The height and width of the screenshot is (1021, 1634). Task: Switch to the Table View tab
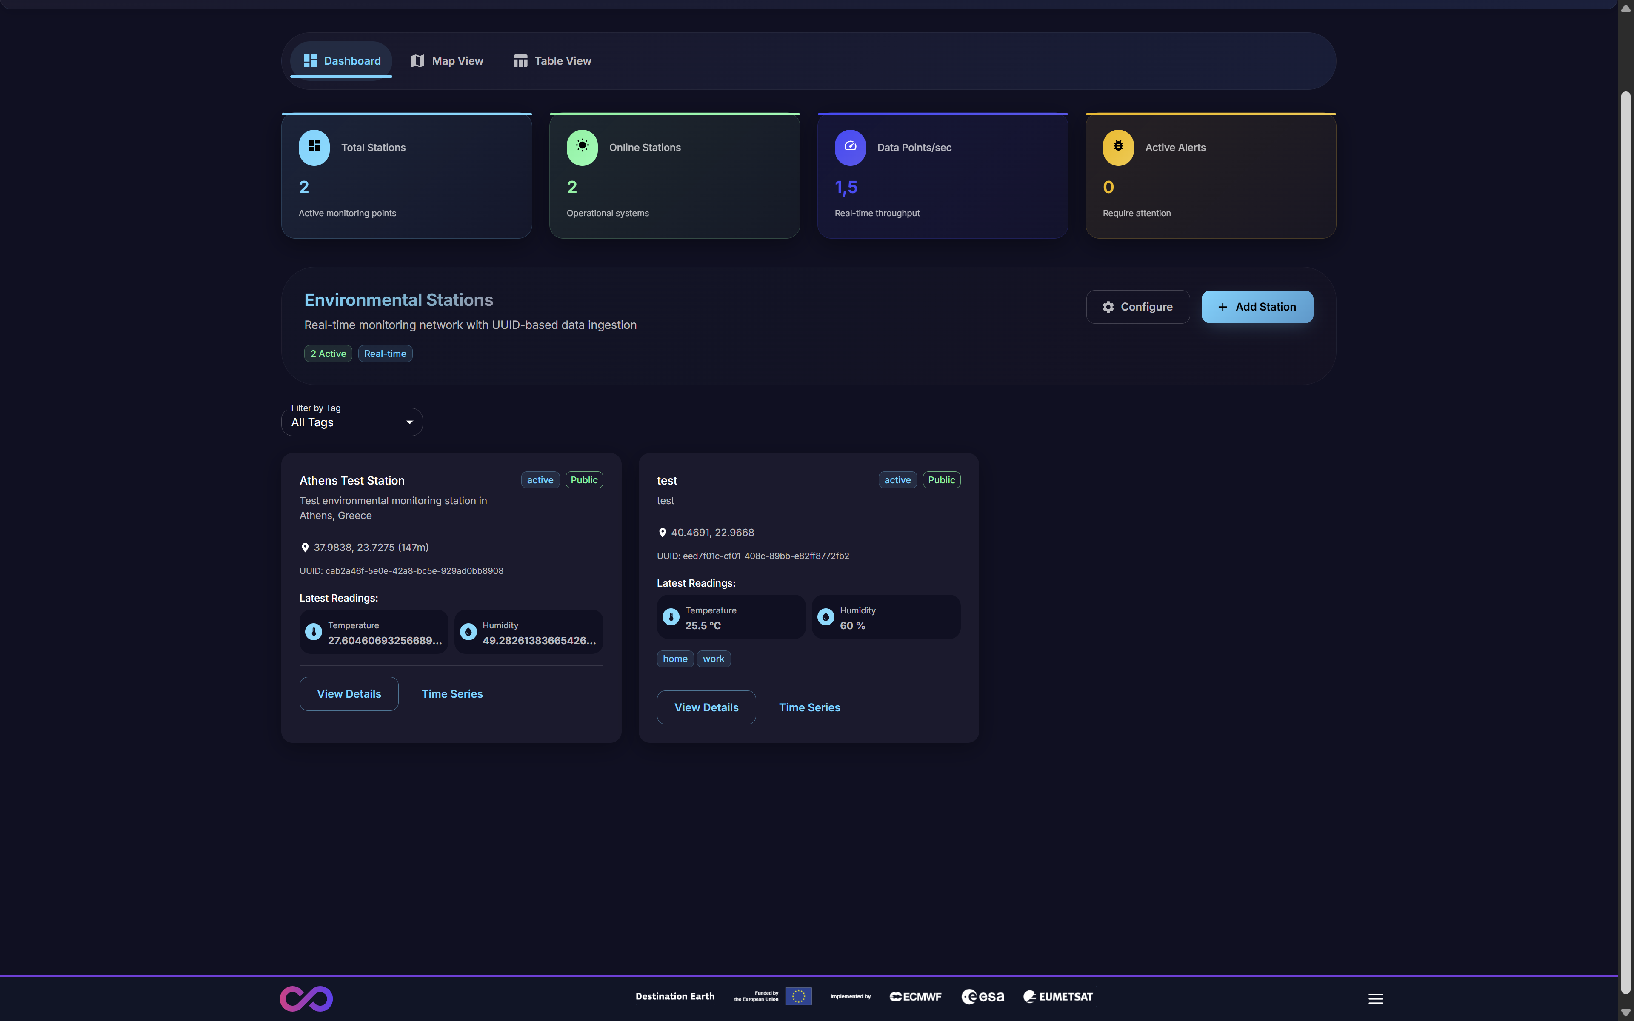[x=552, y=61]
